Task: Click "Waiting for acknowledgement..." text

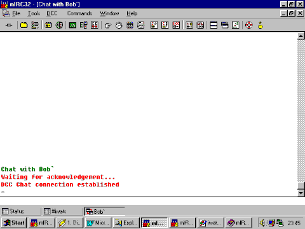Action: coord(58,177)
